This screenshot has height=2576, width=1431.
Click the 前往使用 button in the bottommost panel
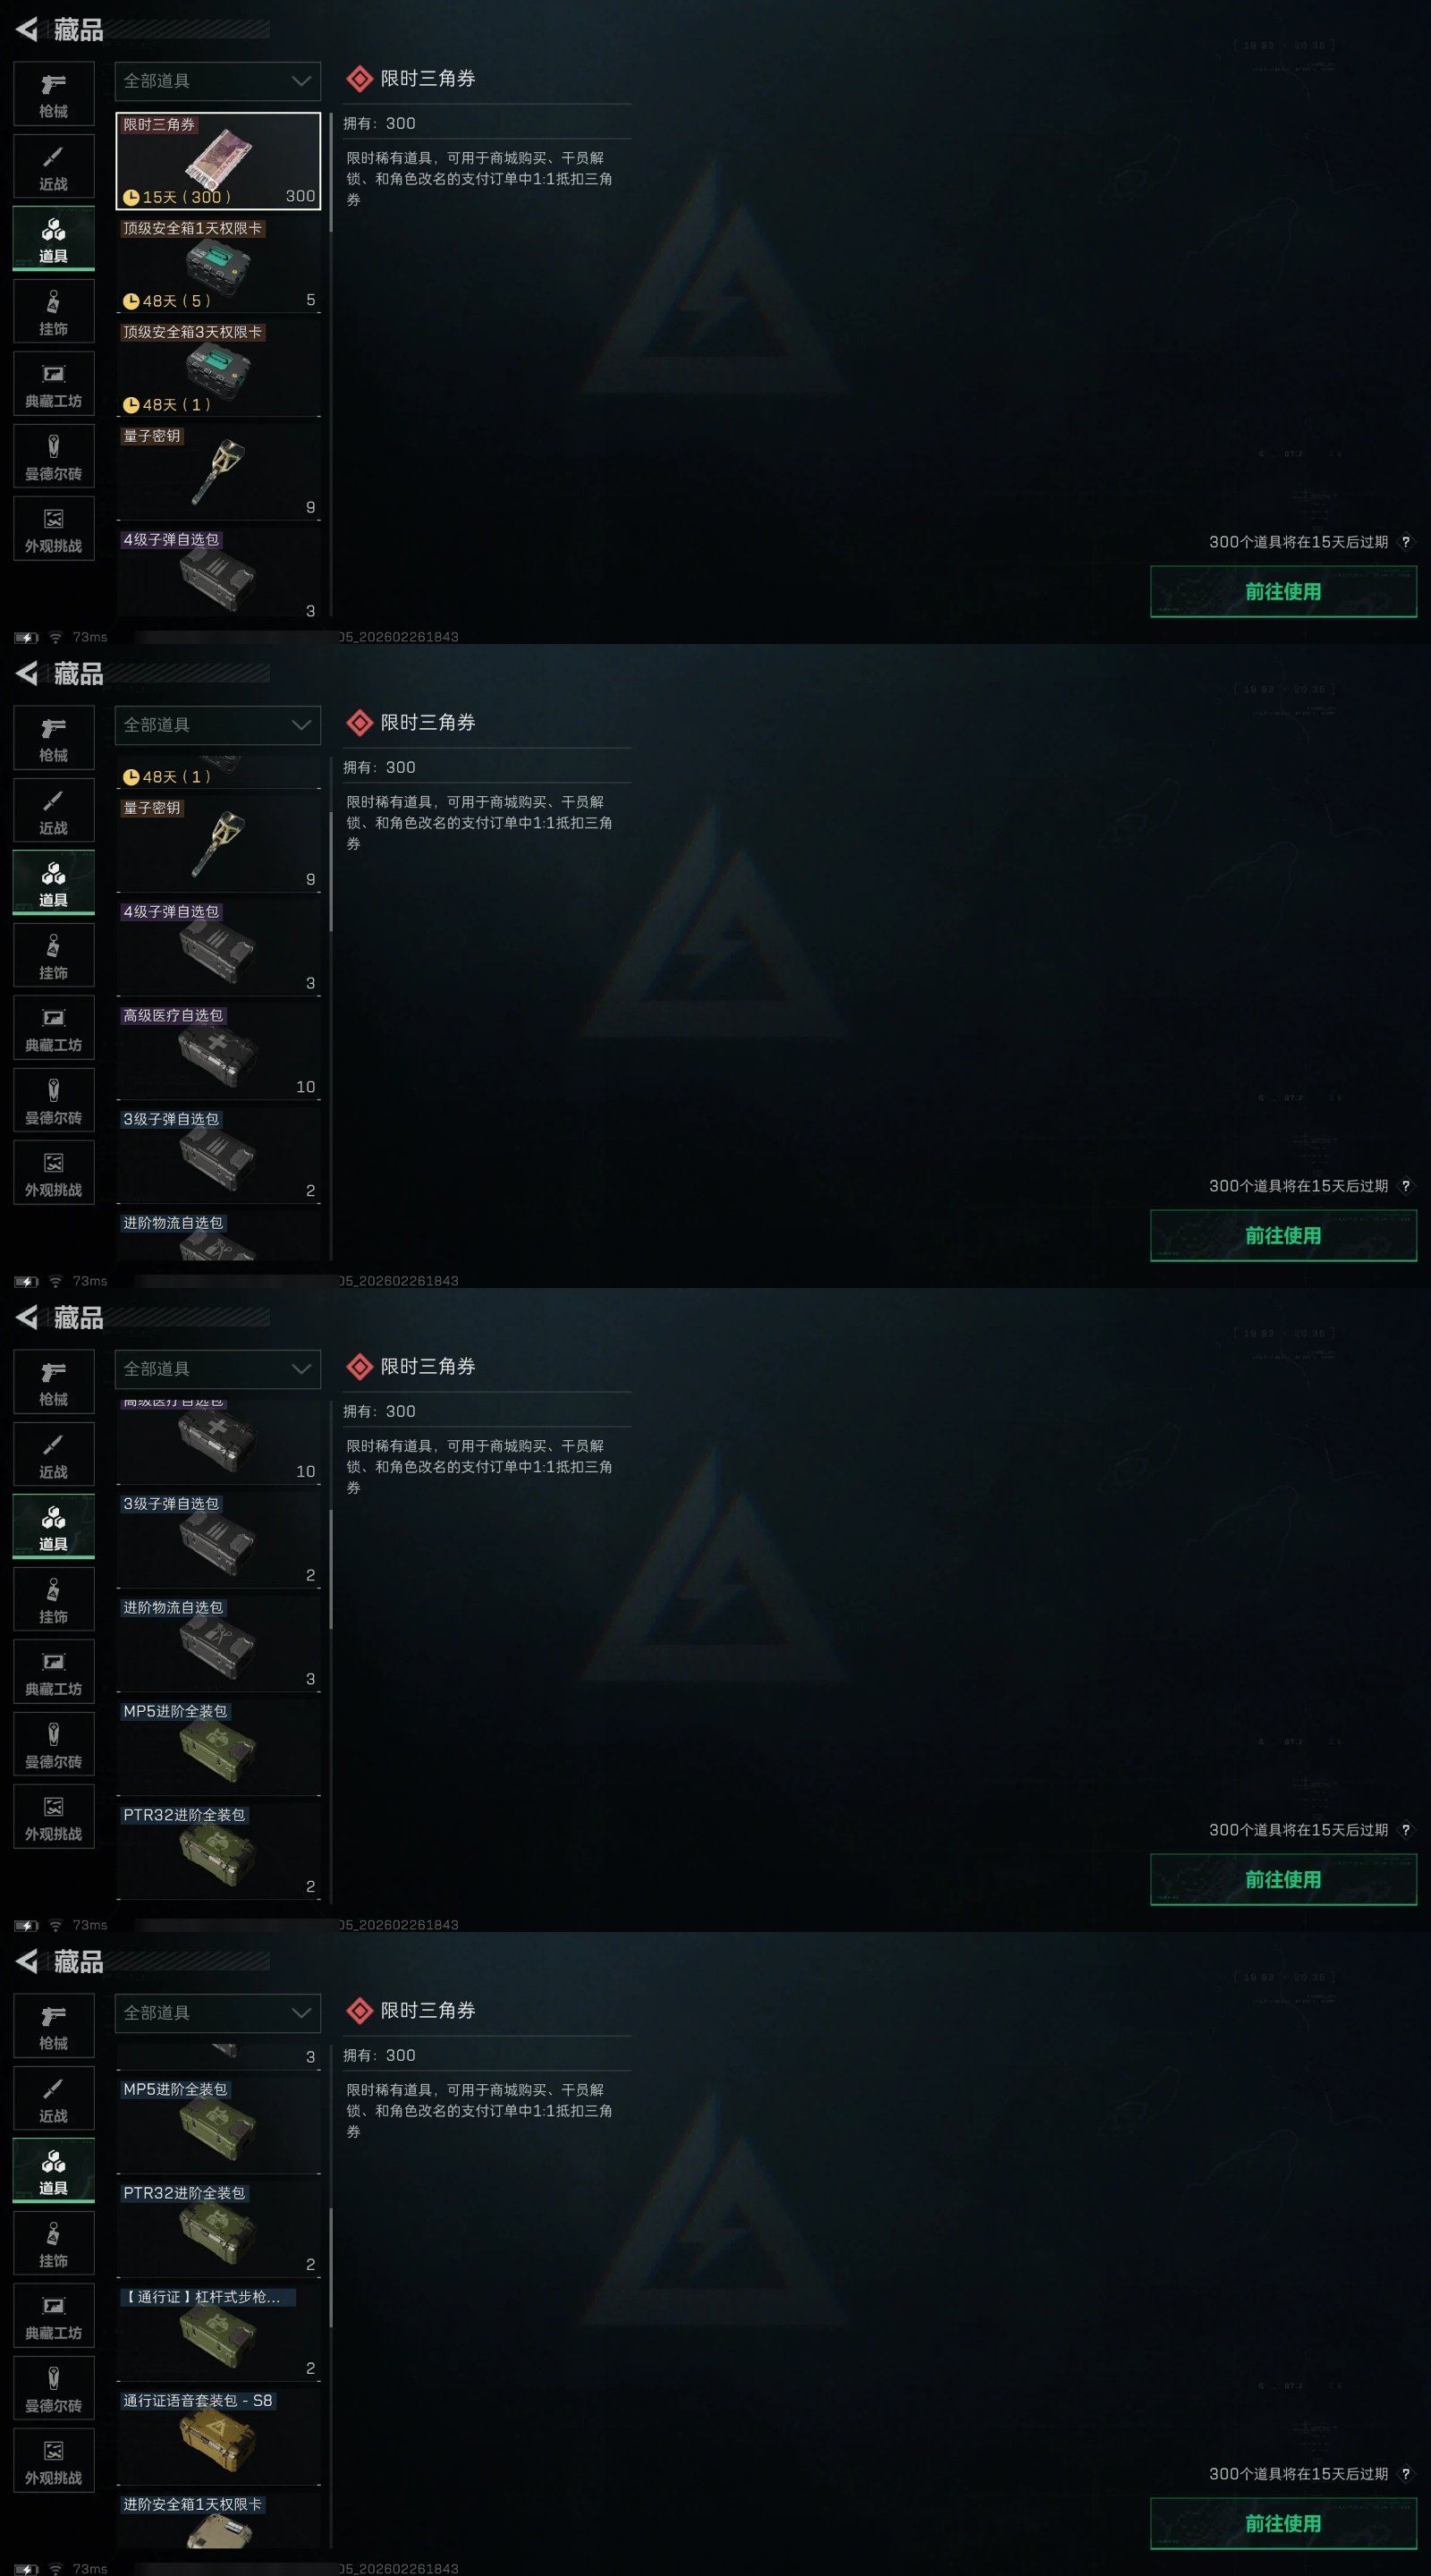click(x=1283, y=2524)
